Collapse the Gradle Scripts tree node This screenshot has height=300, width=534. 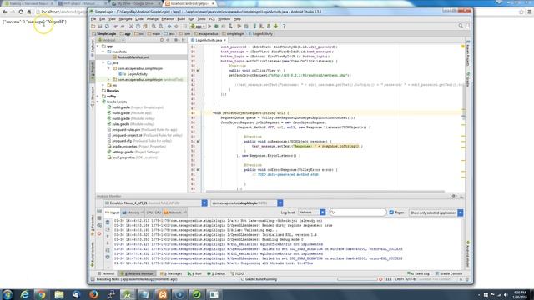tap(98, 102)
